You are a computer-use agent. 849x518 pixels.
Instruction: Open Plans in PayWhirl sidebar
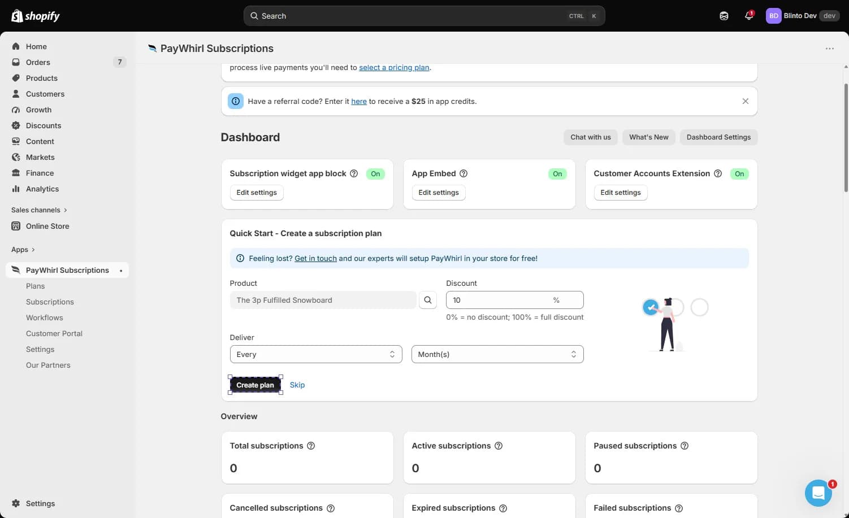click(35, 286)
